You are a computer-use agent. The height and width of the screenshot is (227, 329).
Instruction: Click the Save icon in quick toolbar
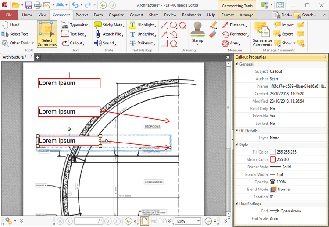[x=29, y=5]
